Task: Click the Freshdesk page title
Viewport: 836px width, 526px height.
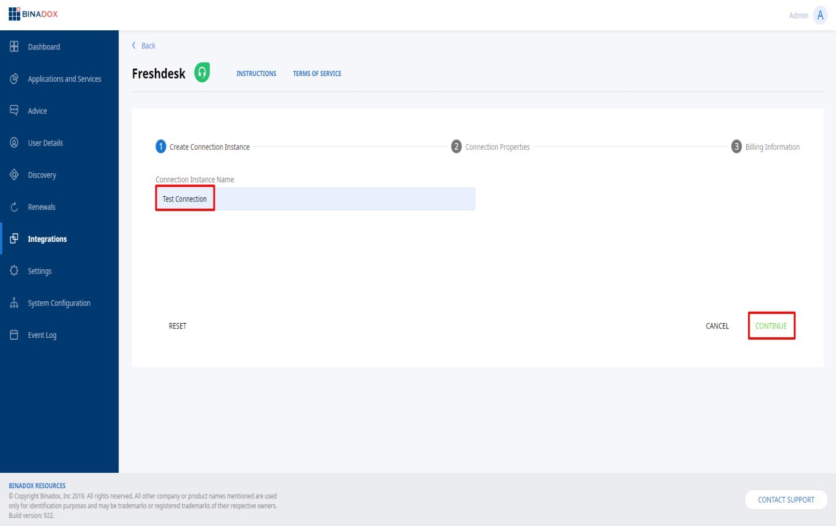Action: click(x=159, y=74)
